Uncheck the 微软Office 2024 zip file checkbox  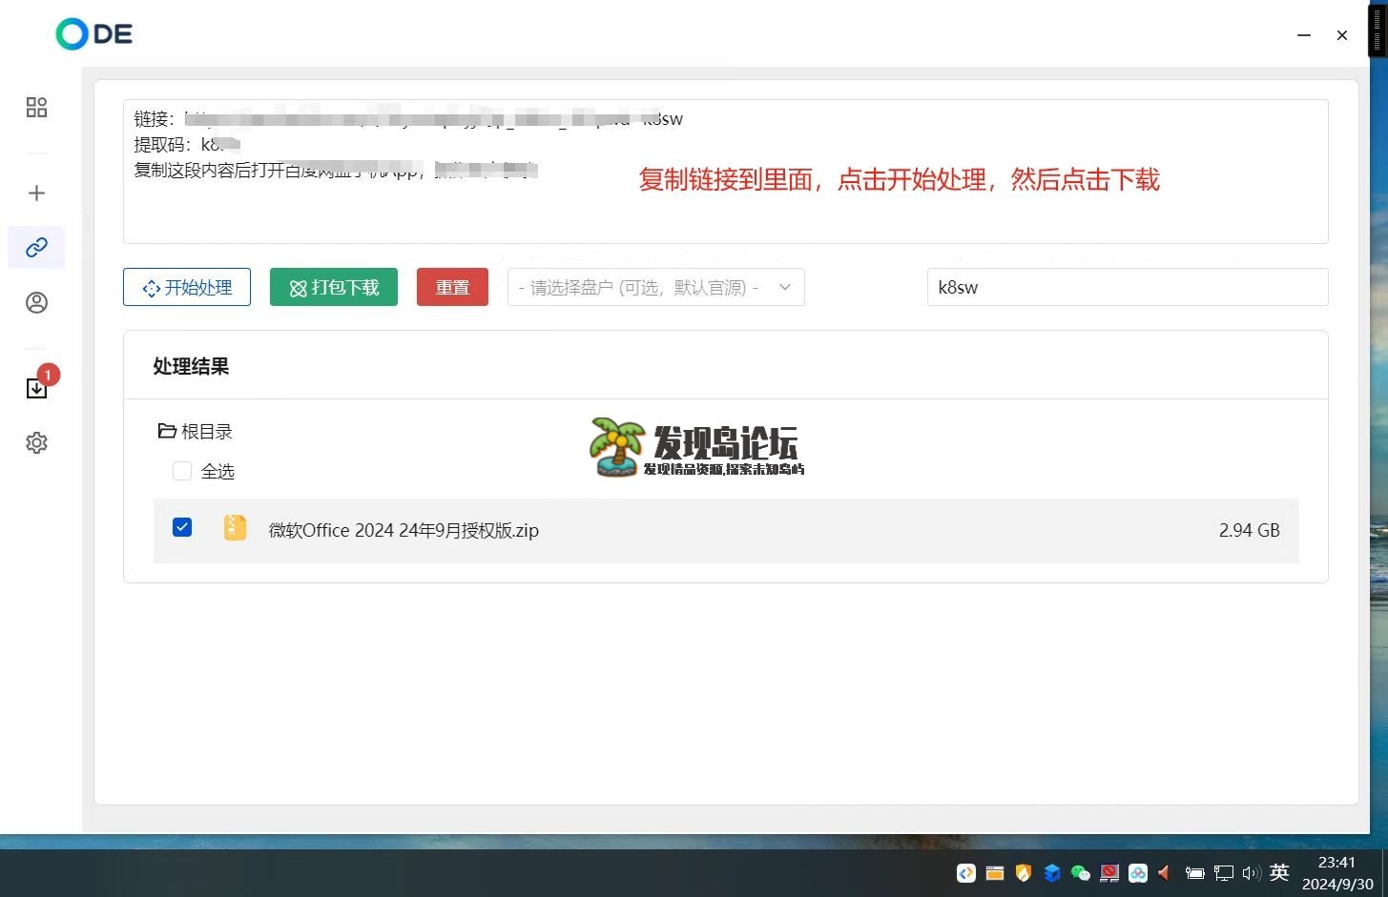tap(182, 527)
